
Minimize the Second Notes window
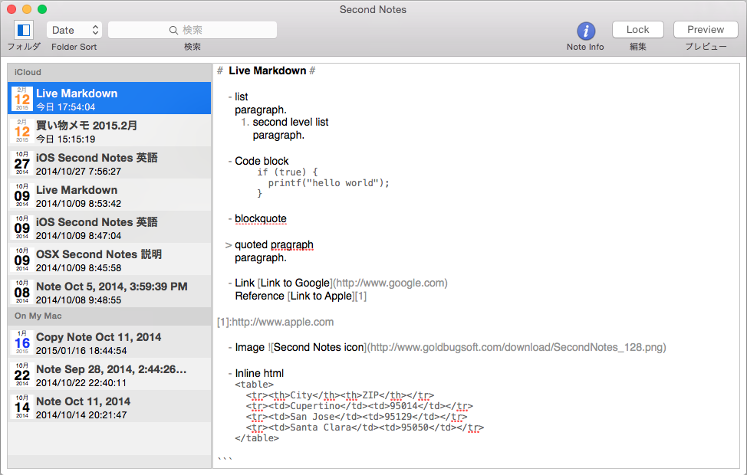point(27,9)
